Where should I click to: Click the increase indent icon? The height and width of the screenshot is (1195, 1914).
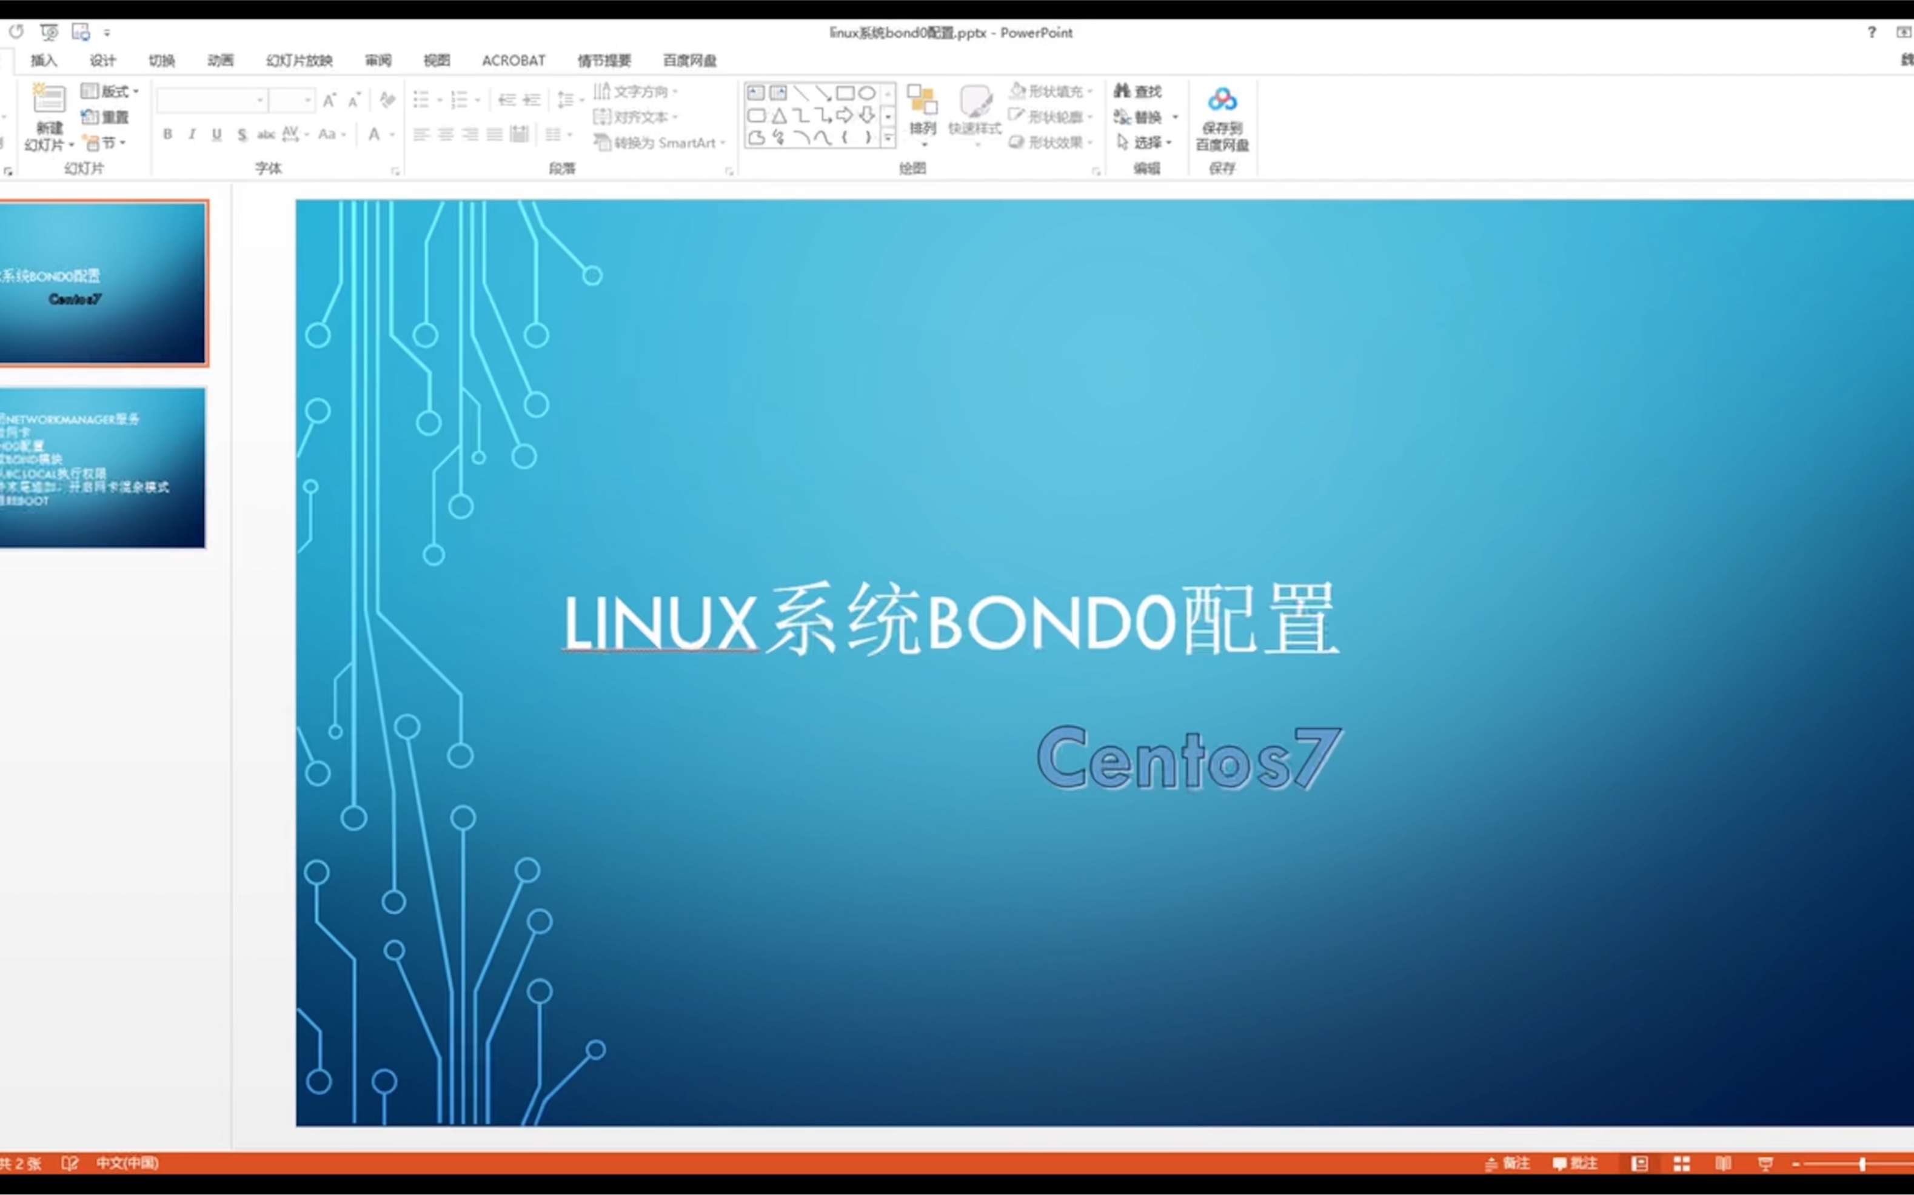tap(532, 99)
